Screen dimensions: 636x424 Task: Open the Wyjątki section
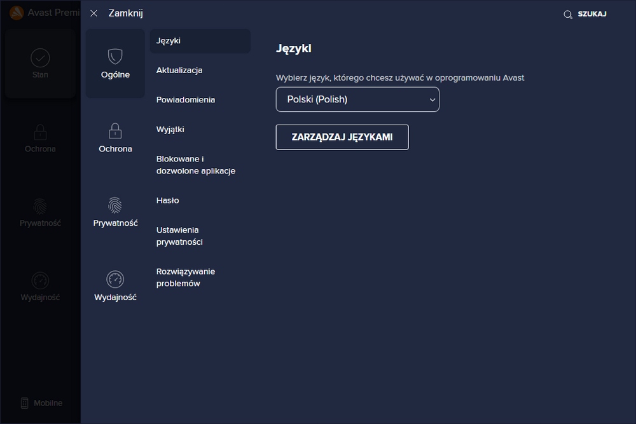click(170, 130)
